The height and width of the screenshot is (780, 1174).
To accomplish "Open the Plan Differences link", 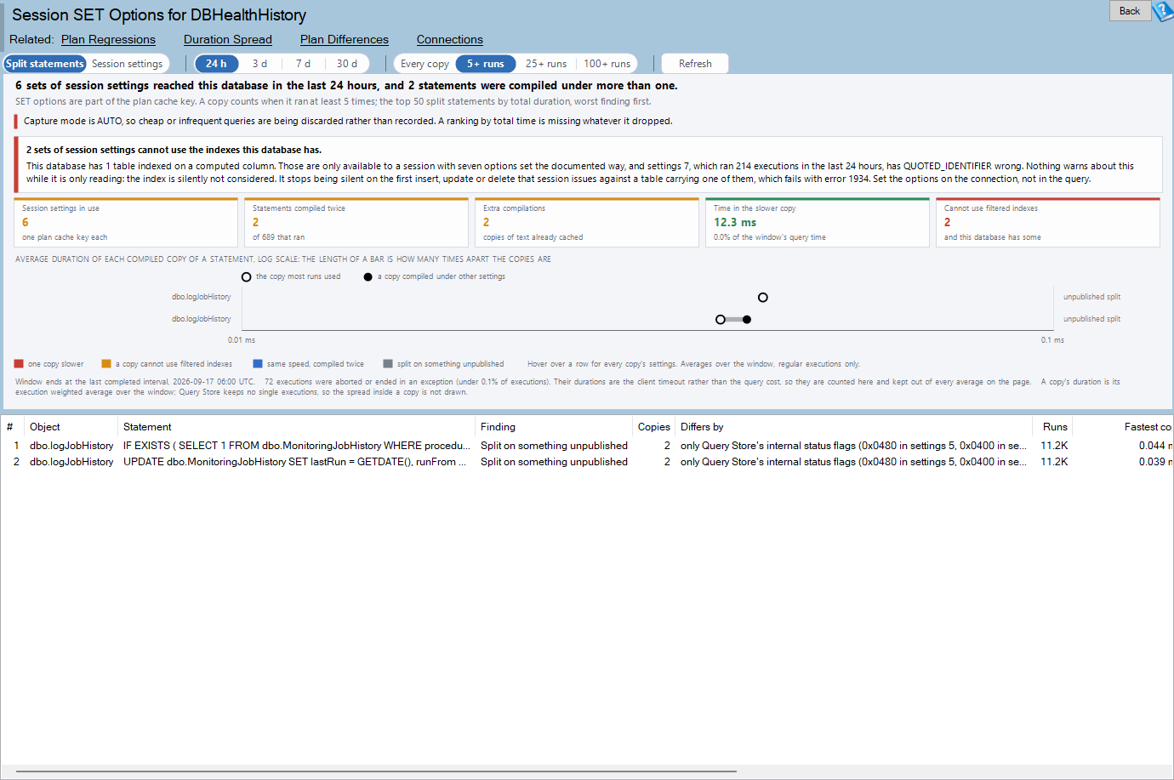I will 345,39.
